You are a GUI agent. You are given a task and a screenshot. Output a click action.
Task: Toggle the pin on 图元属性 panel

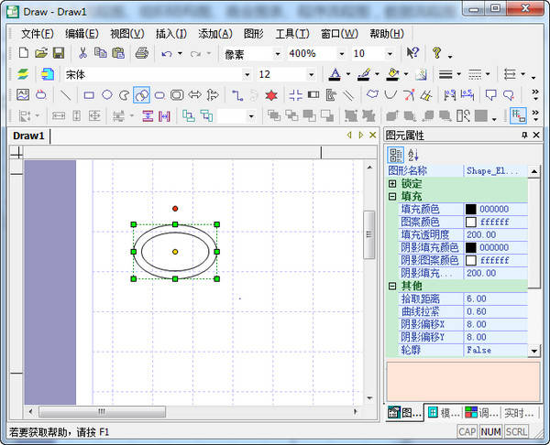[x=524, y=136]
